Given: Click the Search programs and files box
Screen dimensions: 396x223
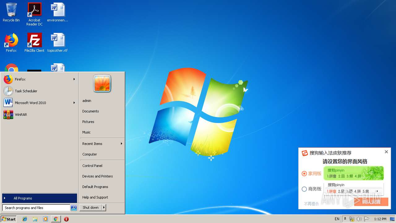Looking at the screenshot, I should tap(36, 208).
